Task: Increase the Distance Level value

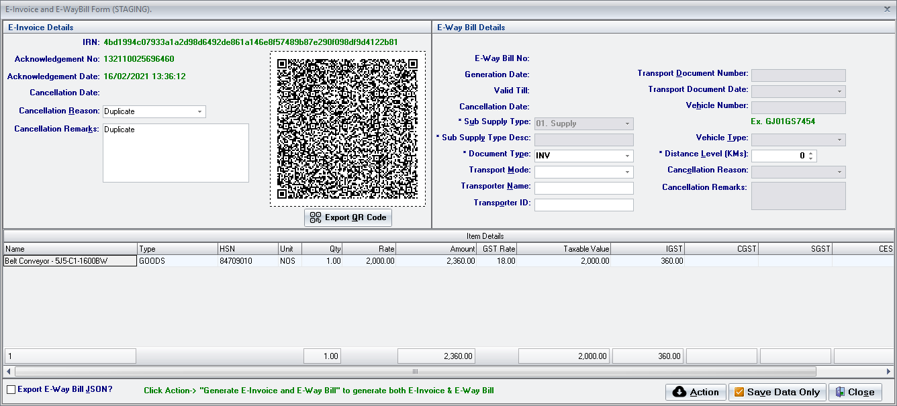Action: (811, 153)
